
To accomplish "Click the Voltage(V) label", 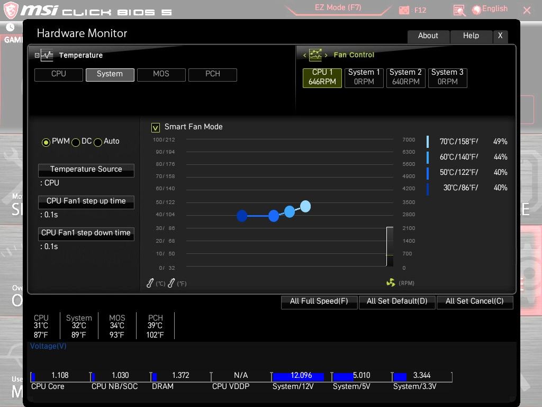I will click(x=48, y=347).
